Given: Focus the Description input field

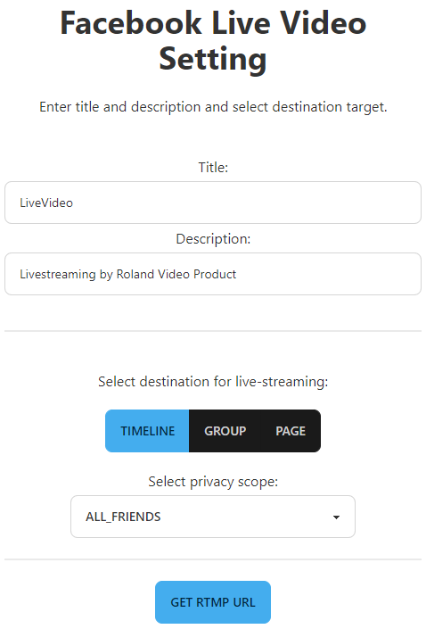Looking at the screenshot, I should tap(213, 274).
